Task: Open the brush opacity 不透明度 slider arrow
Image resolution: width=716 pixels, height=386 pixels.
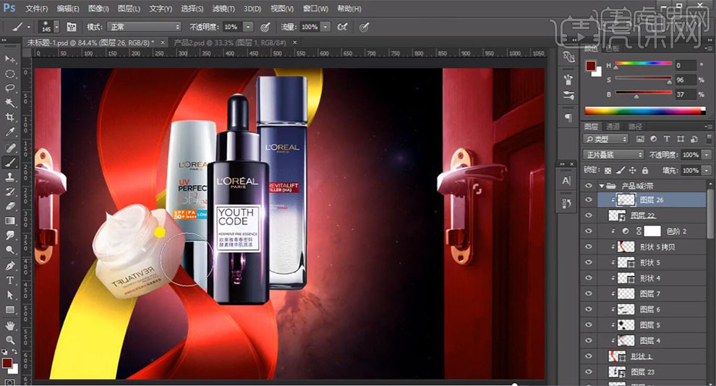Action: [248, 27]
